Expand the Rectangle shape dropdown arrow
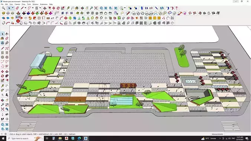 click(40, 8)
